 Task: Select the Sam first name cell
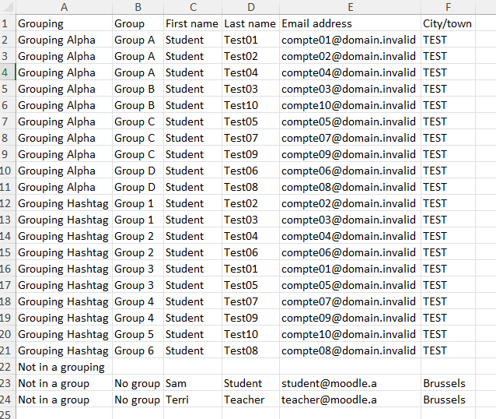click(x=193, y=383)
